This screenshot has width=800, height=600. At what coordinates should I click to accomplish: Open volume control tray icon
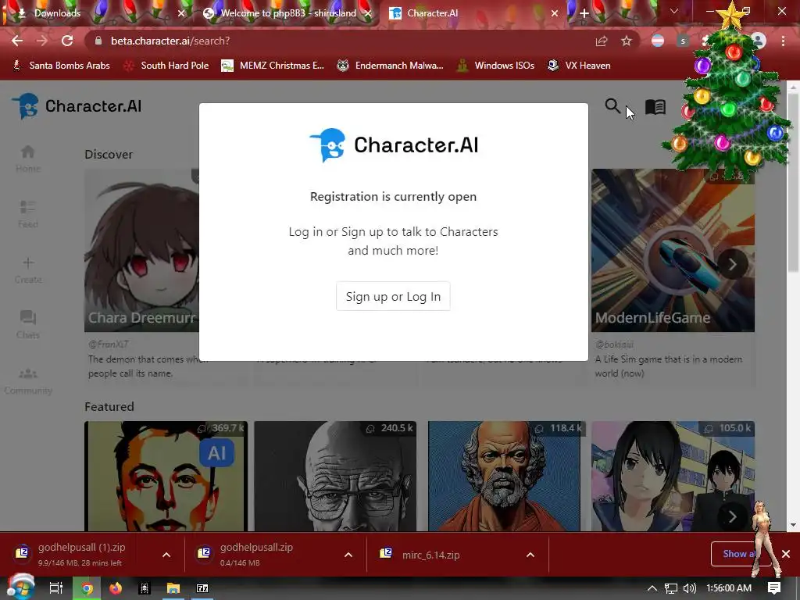[x=689, y=588]
